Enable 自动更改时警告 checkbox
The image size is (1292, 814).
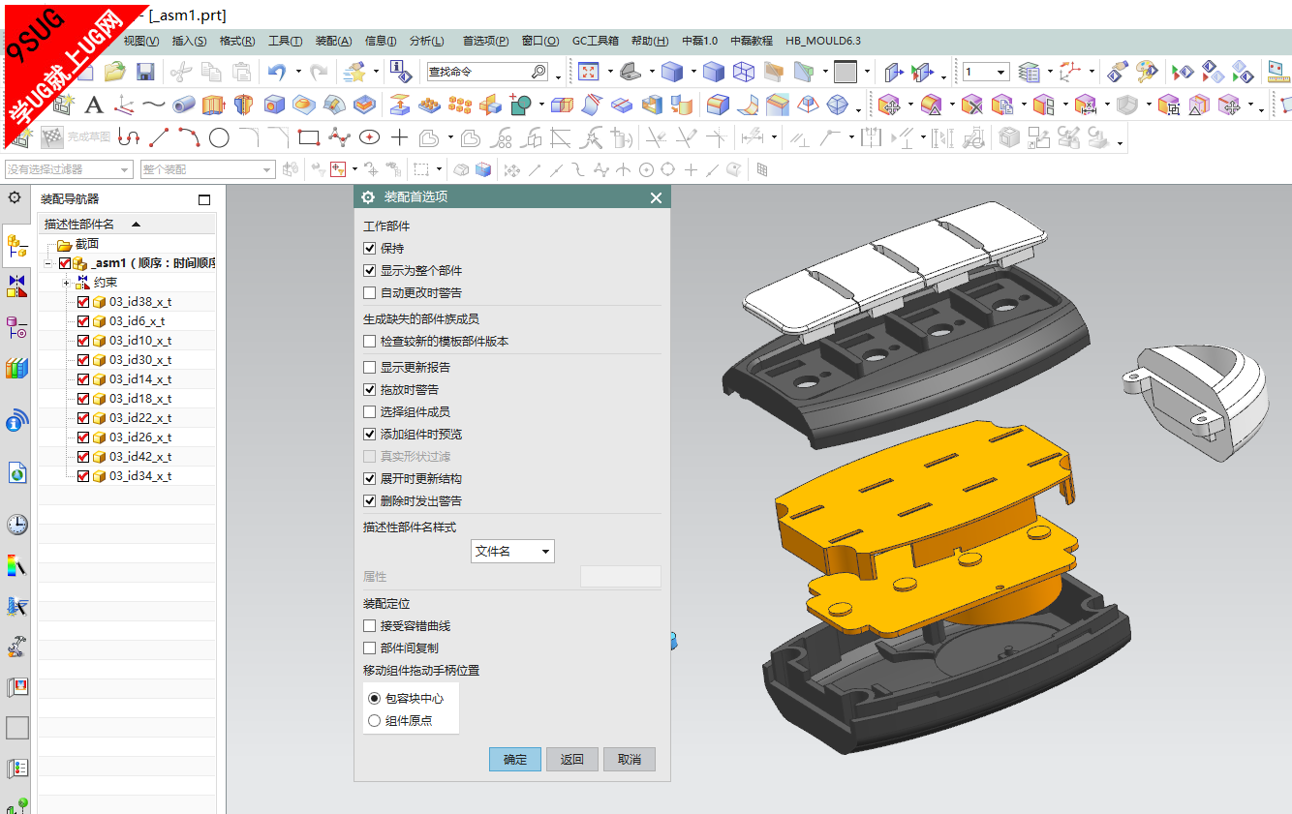pos(369,292)
